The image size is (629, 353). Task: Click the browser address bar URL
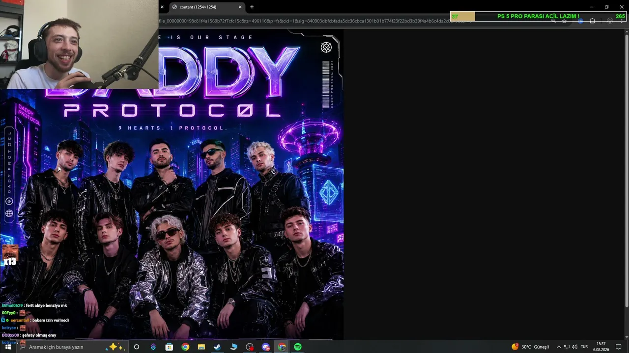314,21
